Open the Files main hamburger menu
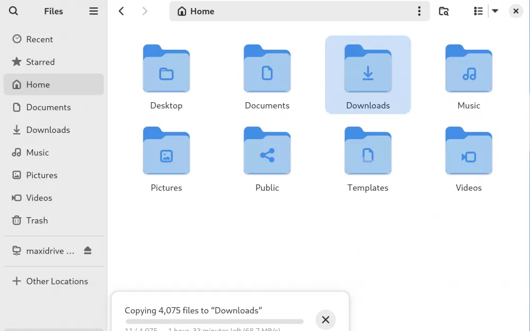The image size is (530, 331). point(94,11)
